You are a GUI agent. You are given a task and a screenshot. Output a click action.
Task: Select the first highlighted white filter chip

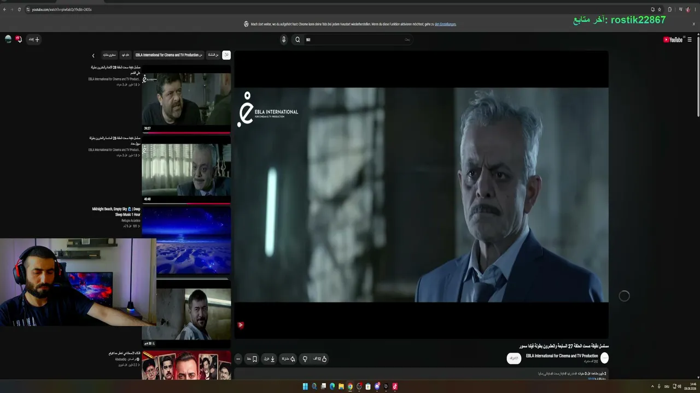(226, 55)
